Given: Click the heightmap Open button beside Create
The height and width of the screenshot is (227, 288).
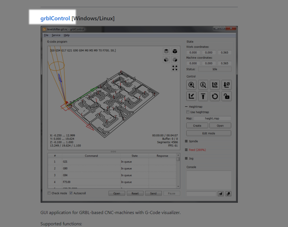Looking at the screenshot, I should 220,126.
